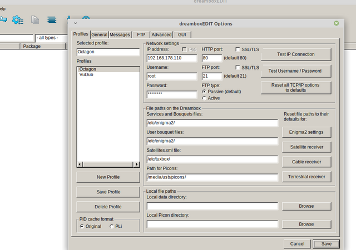
Task: Click Services and Bouquets files path field
Action: (x=212, y=123)
